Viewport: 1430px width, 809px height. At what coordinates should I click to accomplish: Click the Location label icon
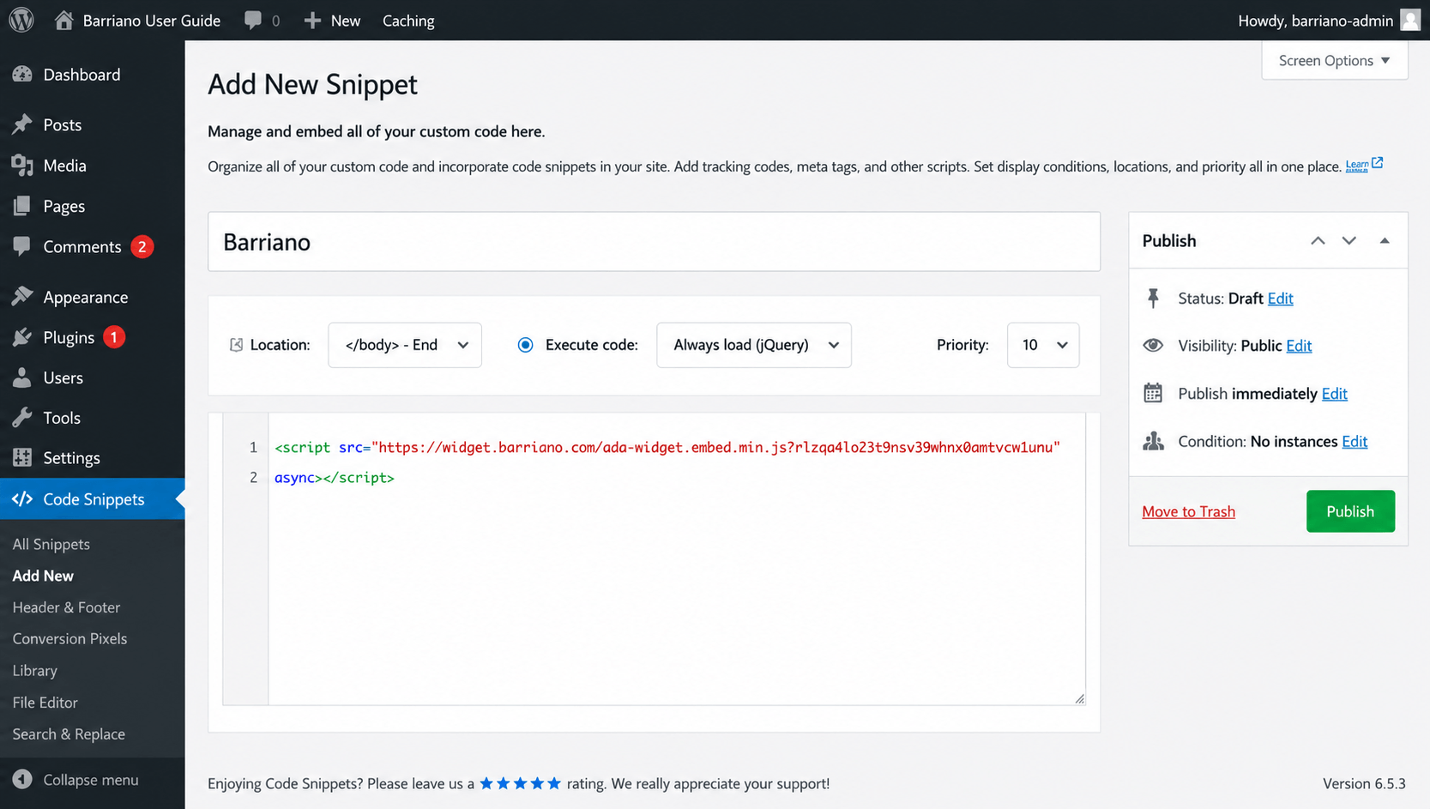click(x=236, y=345)
